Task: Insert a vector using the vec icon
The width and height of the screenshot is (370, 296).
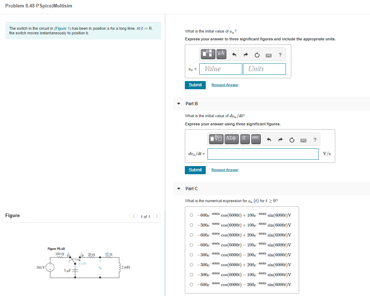Action: pos(255,139)
